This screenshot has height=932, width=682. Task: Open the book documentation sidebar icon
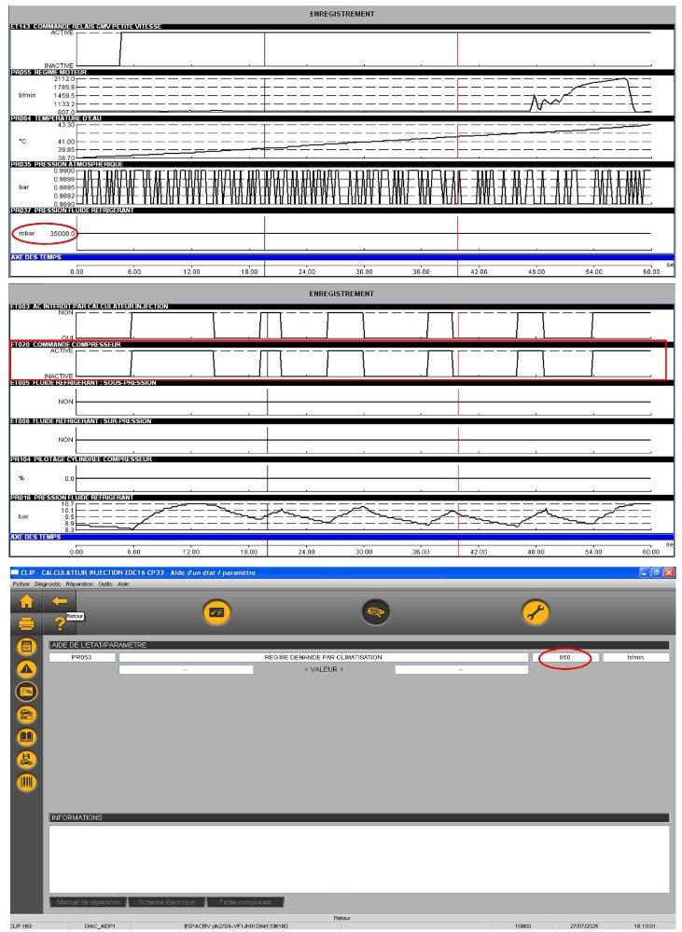tap(27, 735)
